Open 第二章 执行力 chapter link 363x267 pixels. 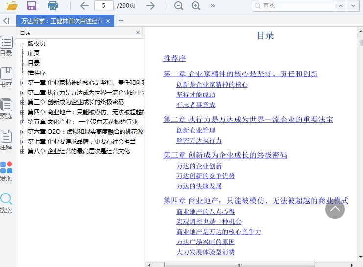point(248,120)
